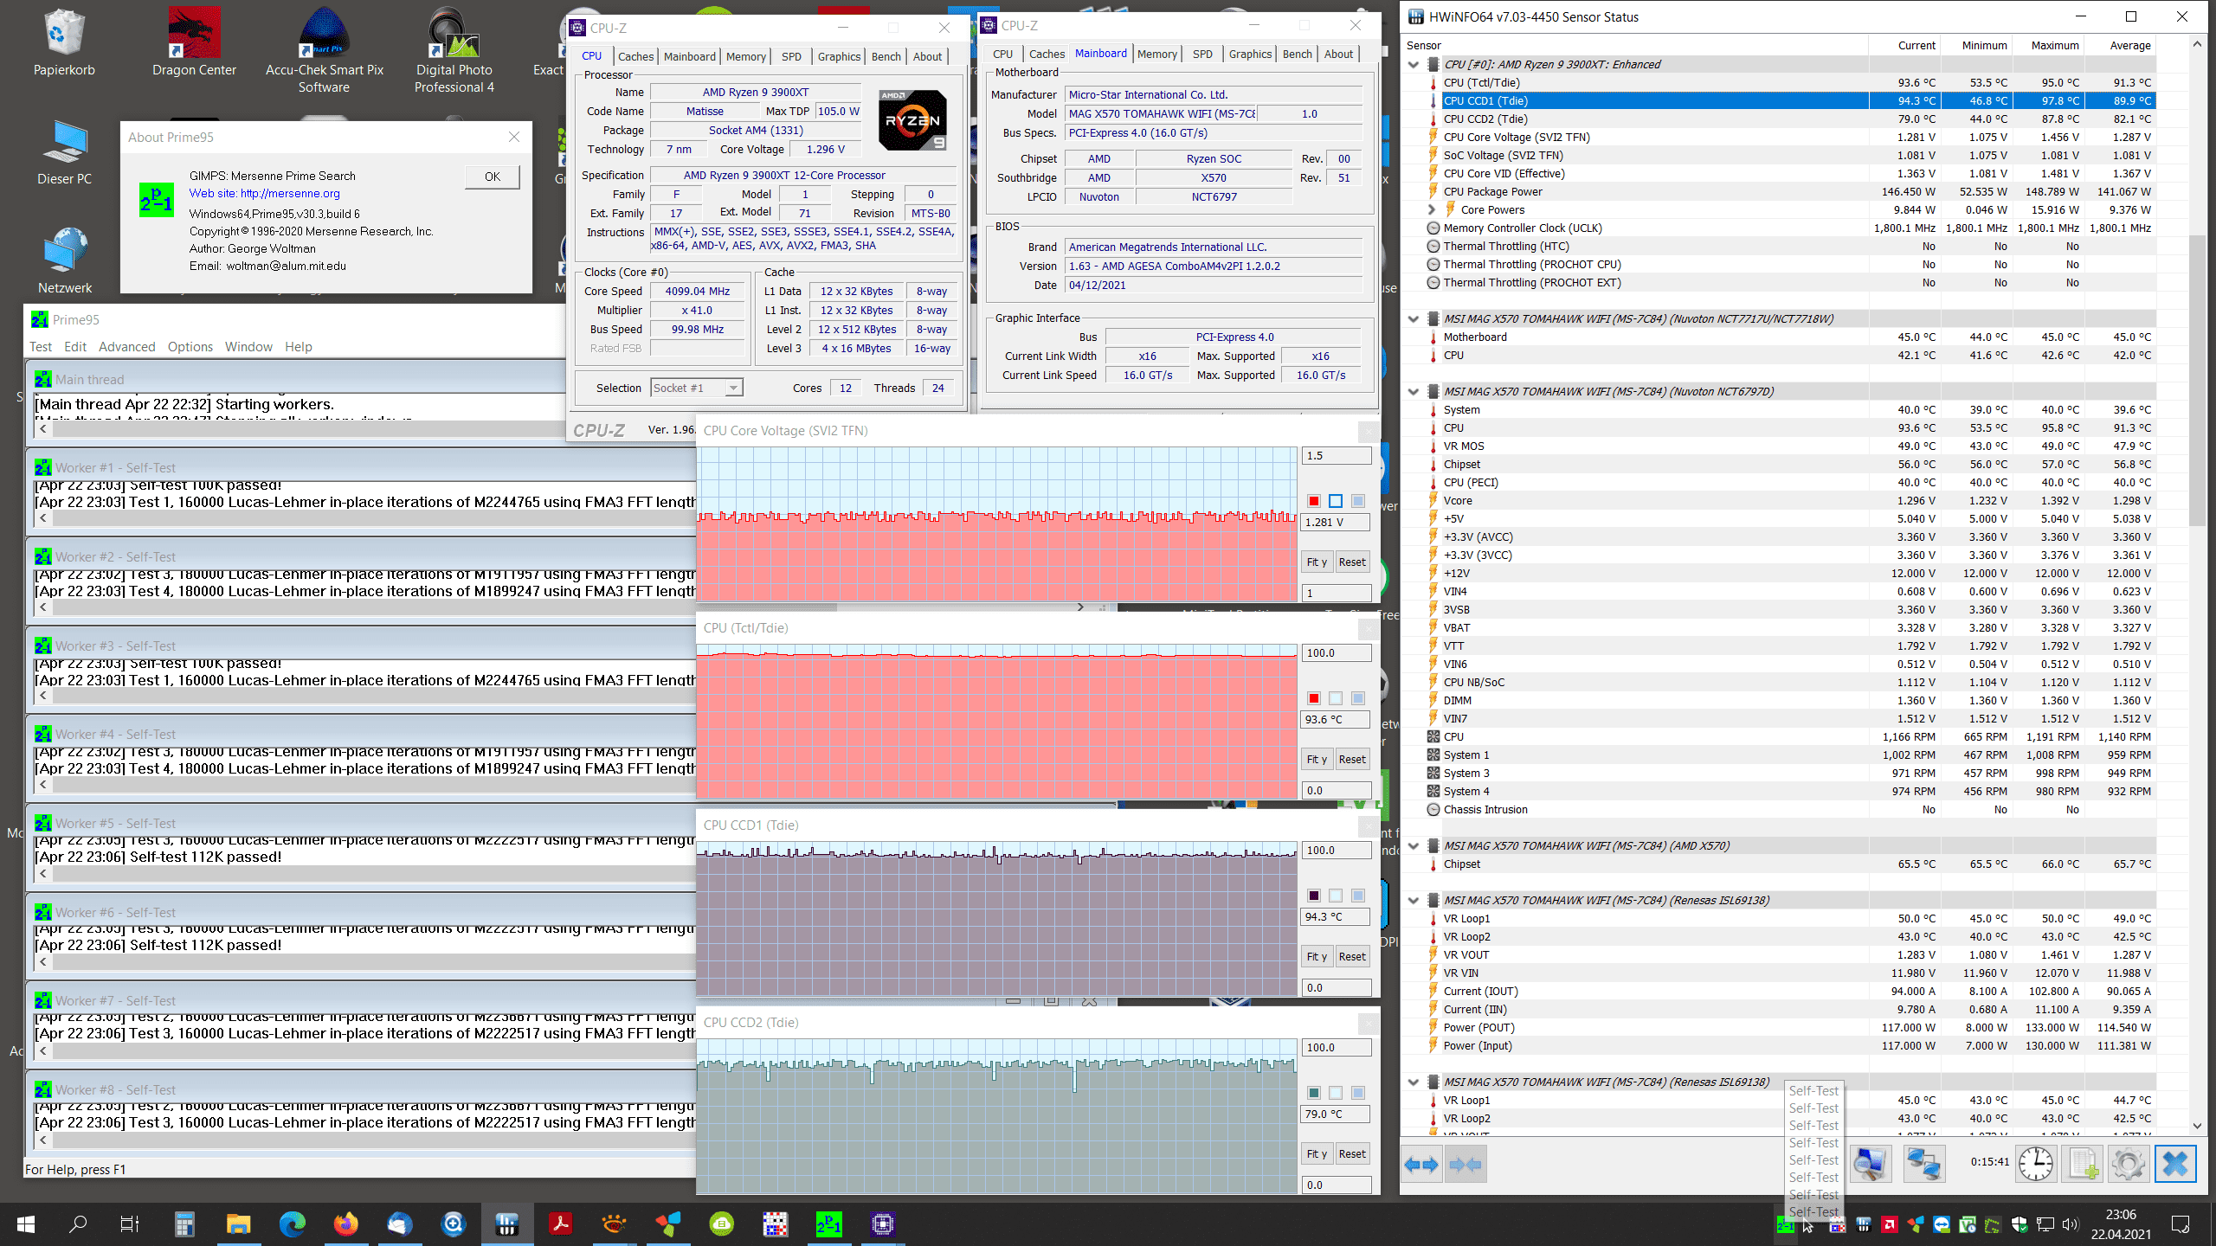Open HWiNFO sensor search monitor icon
Image resolution: width=2216 pixels, height=1246 pixels.
click(x=1871, y=1164)
